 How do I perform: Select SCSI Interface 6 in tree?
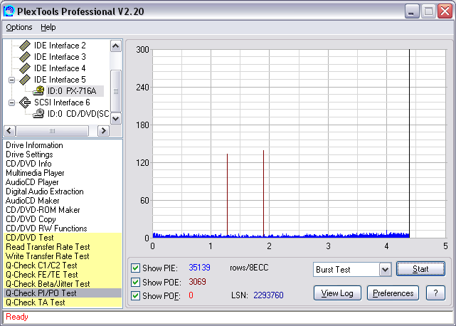coord(62,102)
